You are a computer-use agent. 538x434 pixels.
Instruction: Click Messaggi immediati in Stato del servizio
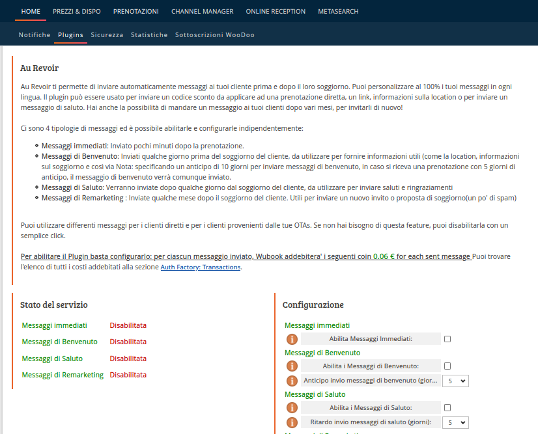[x=55, y=325]
